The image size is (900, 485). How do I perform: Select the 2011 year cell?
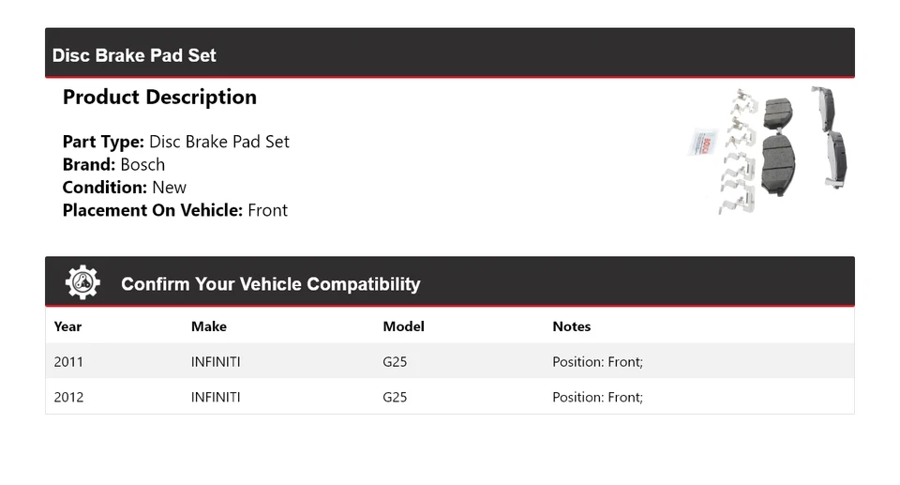(x=68, y=361)
